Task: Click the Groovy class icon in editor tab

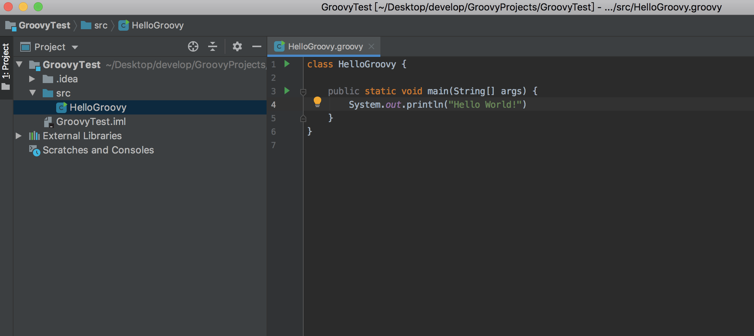Action: [x=279, y=46]
